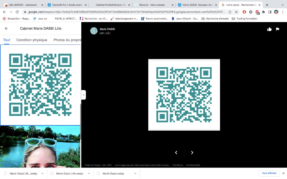Click the share icon in address bar
This screenshot has height=179, width=287.
pos(230,12)
